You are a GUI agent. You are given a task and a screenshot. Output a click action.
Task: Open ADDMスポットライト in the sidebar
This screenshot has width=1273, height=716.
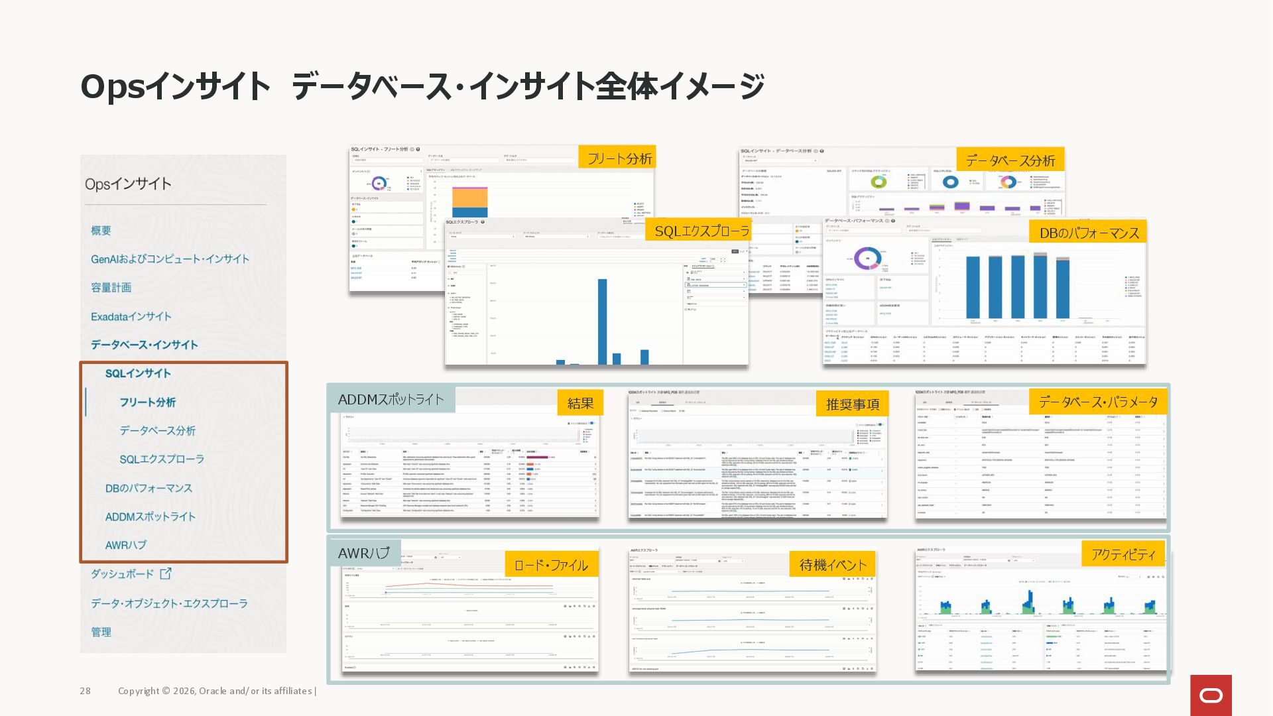(150, 516)
